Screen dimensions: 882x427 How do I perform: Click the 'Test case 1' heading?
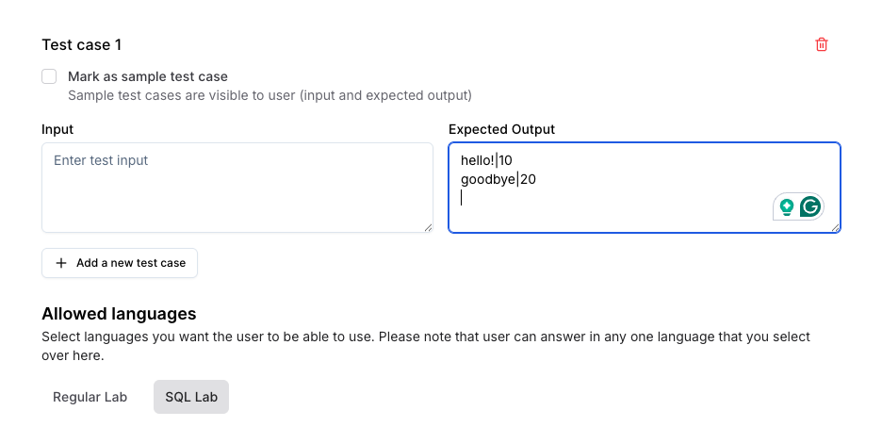[x=82, y=44]
